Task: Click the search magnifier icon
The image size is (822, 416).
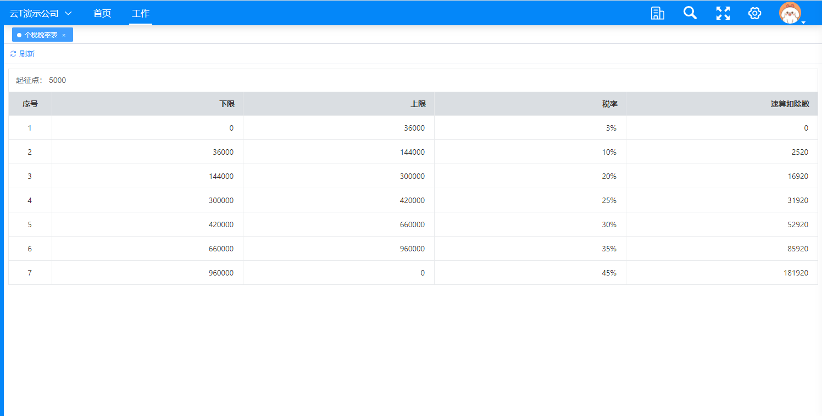Action: pyautogui.click(x=690, y=13)
